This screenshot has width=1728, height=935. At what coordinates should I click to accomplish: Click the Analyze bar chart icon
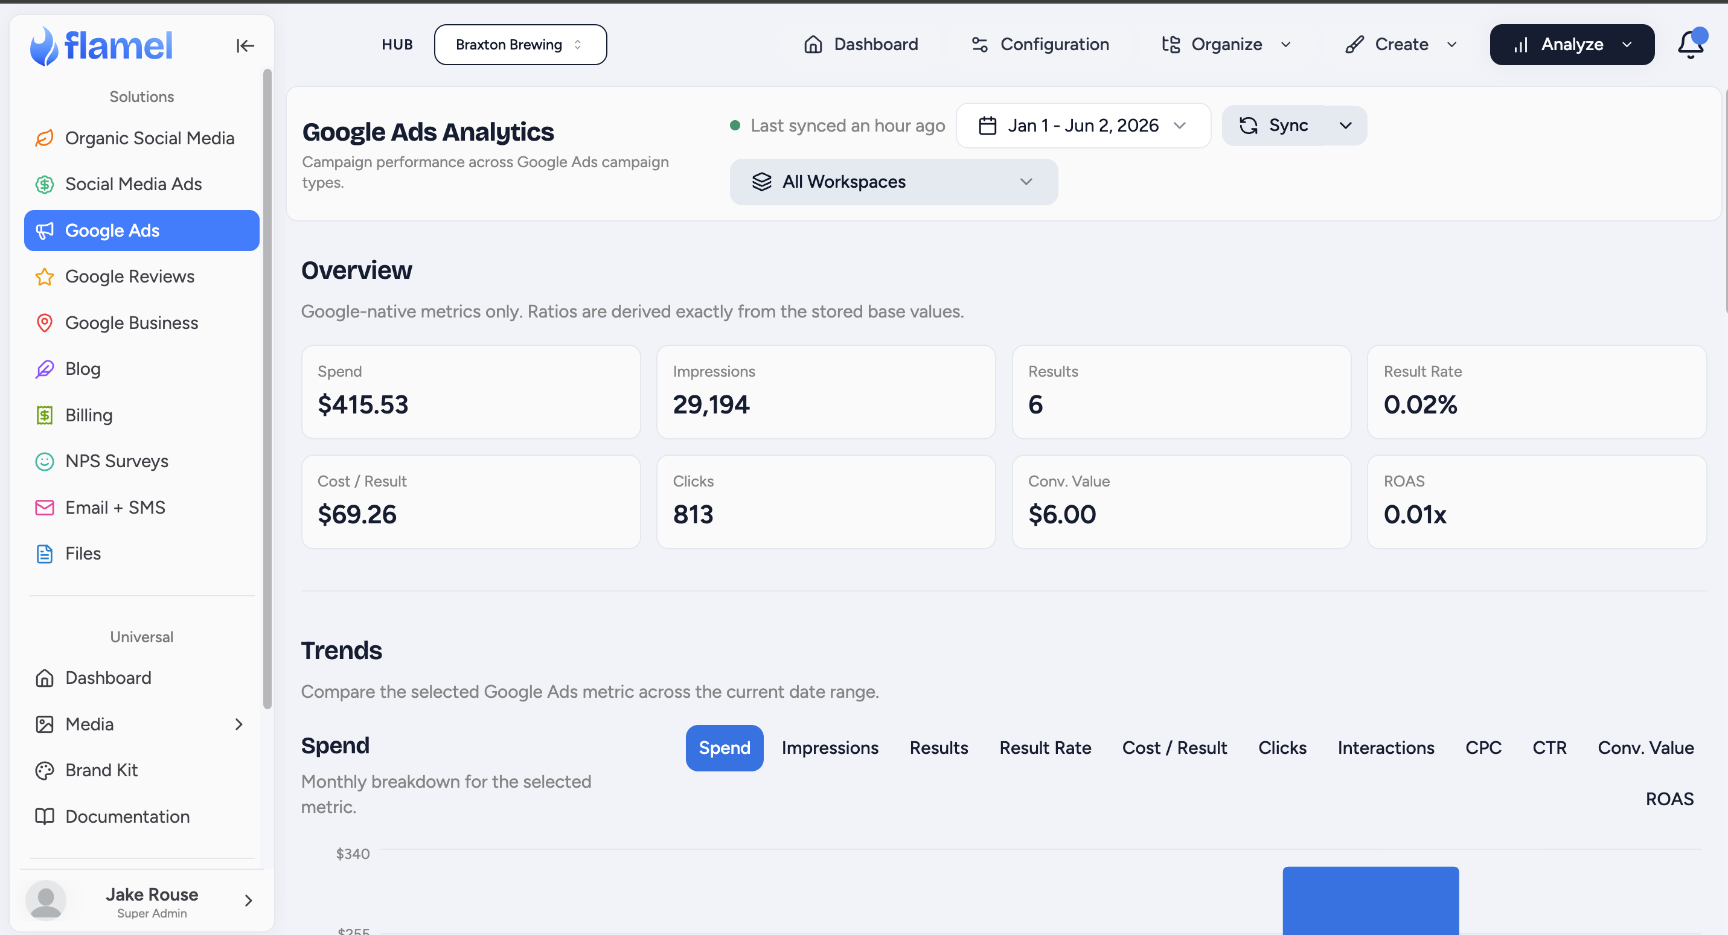pos(1521,44)
